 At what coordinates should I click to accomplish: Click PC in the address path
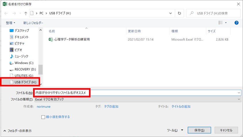41,13
